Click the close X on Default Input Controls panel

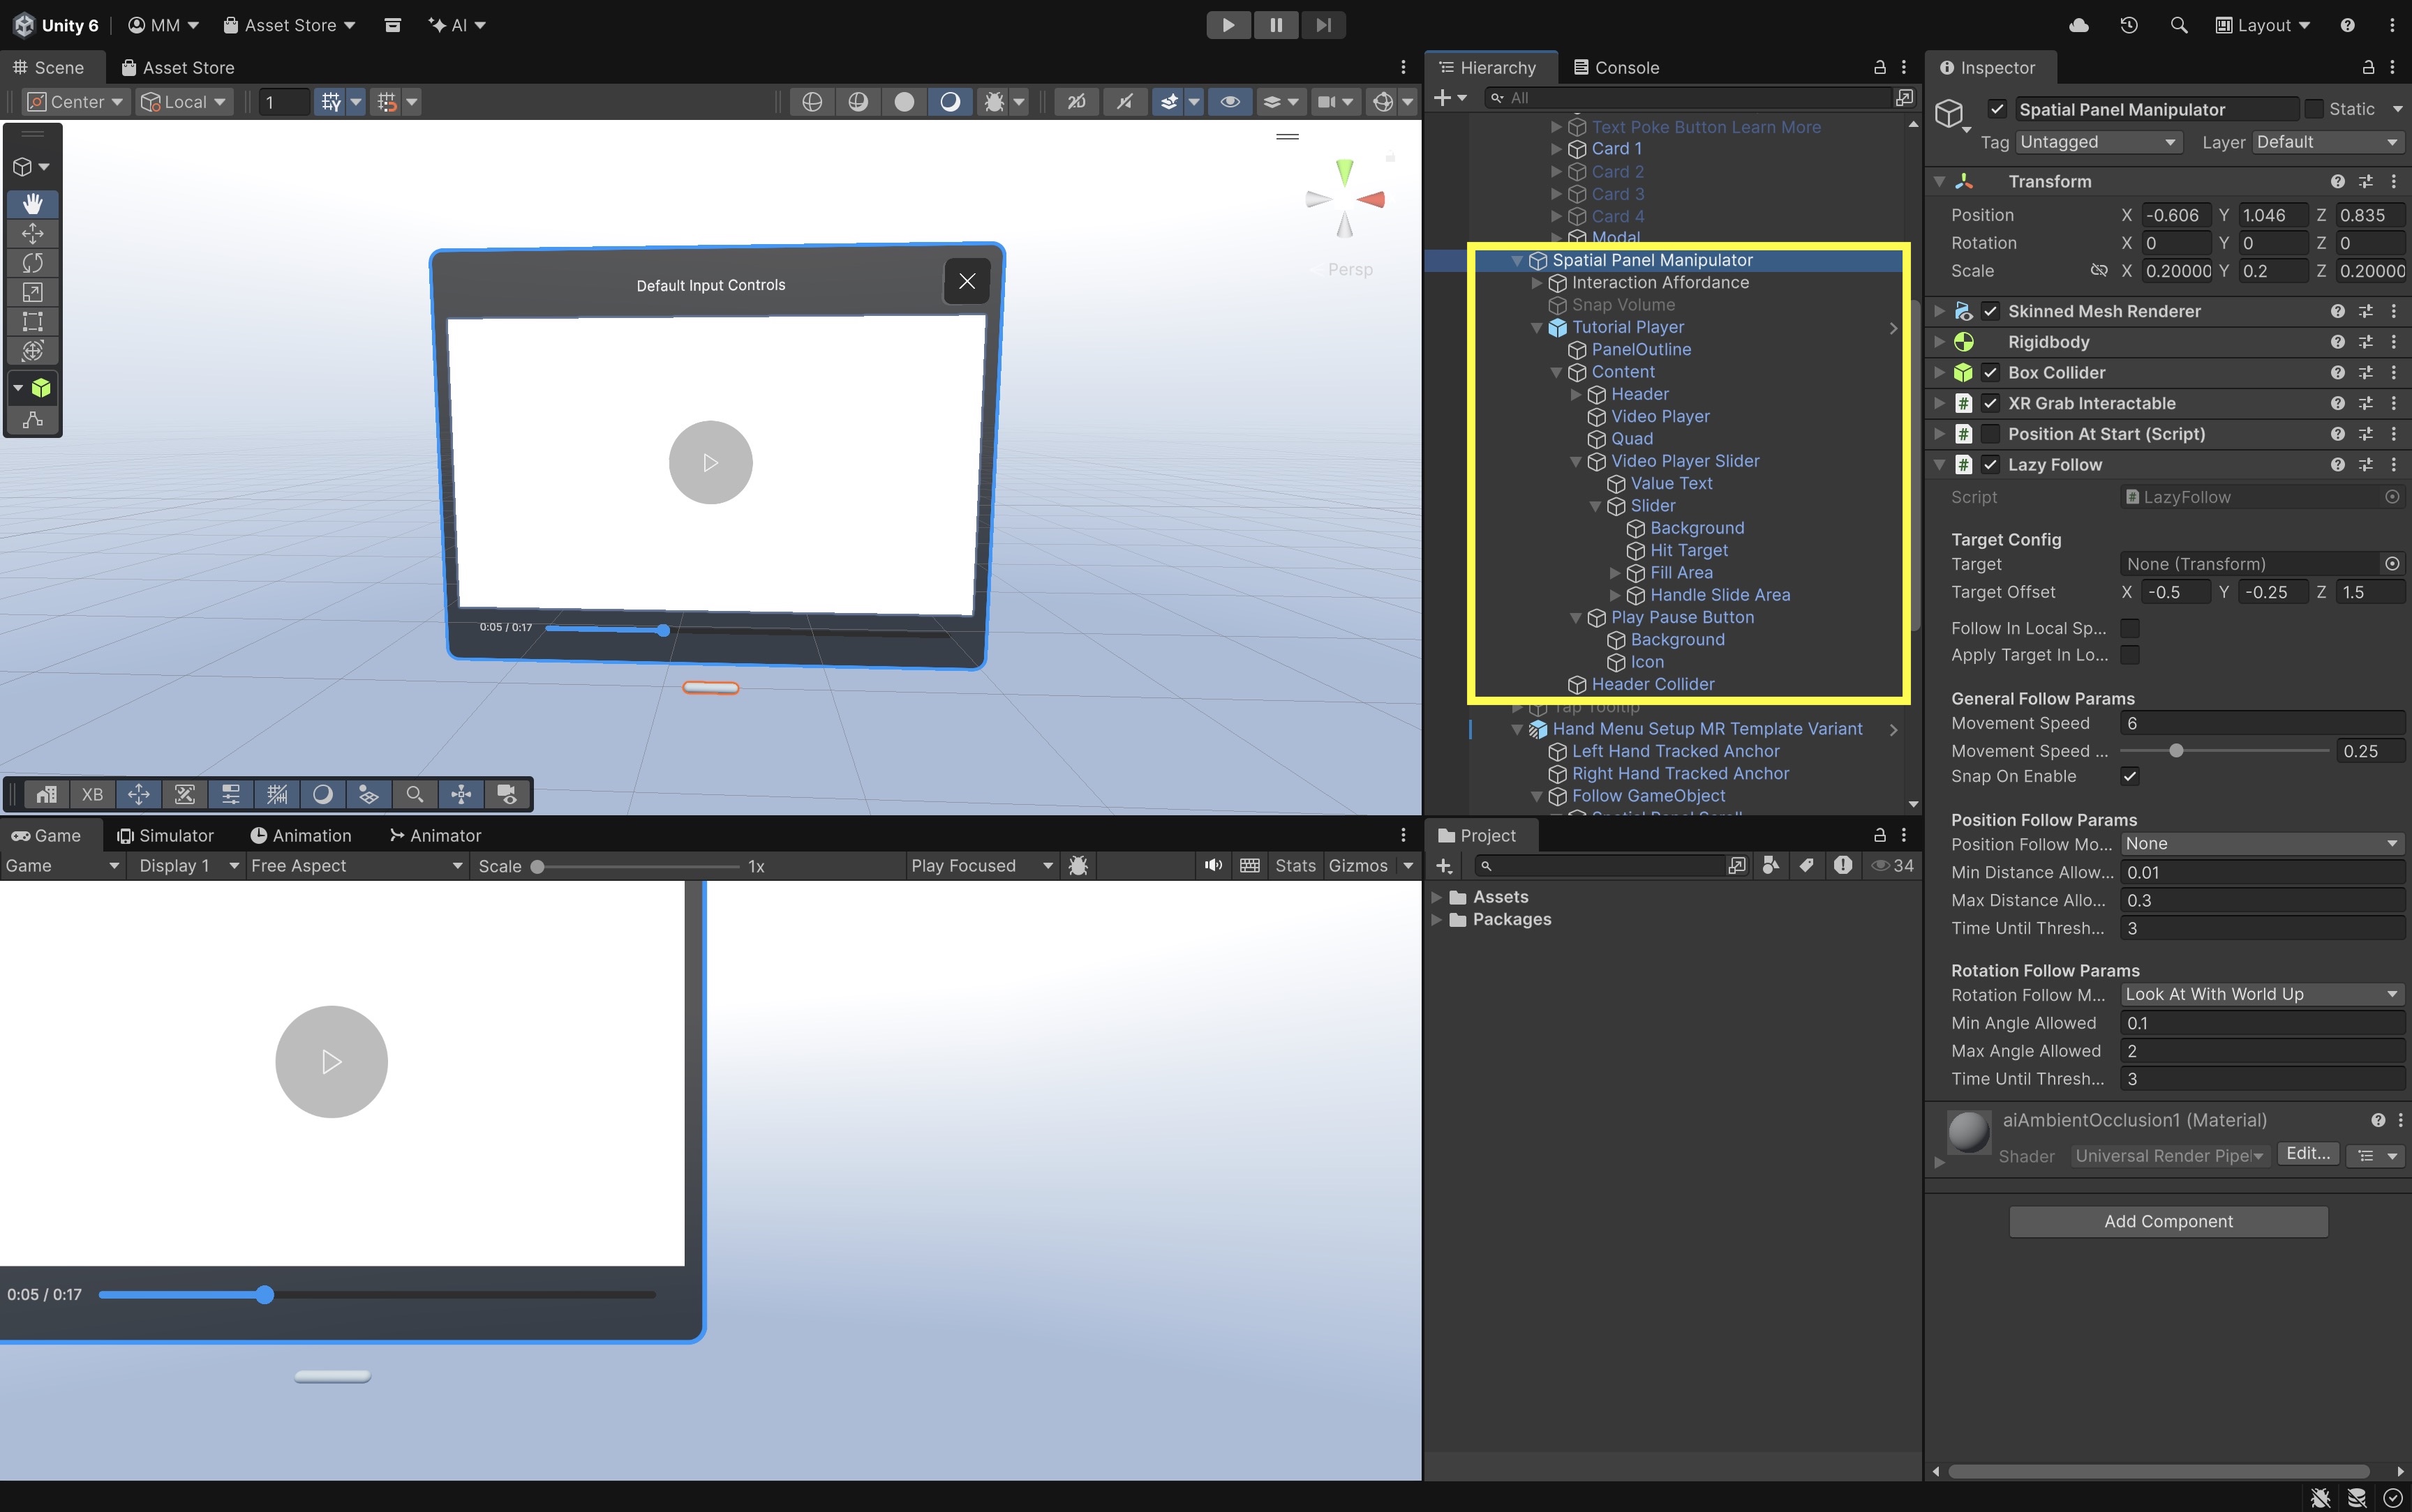tap(967, 281)
